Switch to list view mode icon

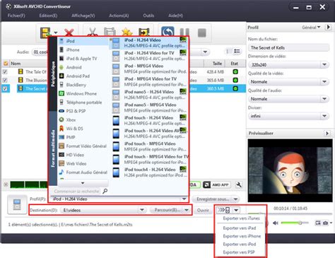pyautogui.click(x=237, y=52)
